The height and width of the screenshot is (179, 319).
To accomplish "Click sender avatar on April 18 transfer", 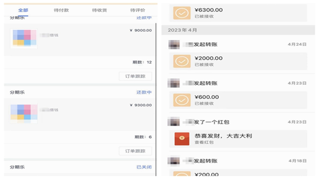I will [x=173, y=161].
